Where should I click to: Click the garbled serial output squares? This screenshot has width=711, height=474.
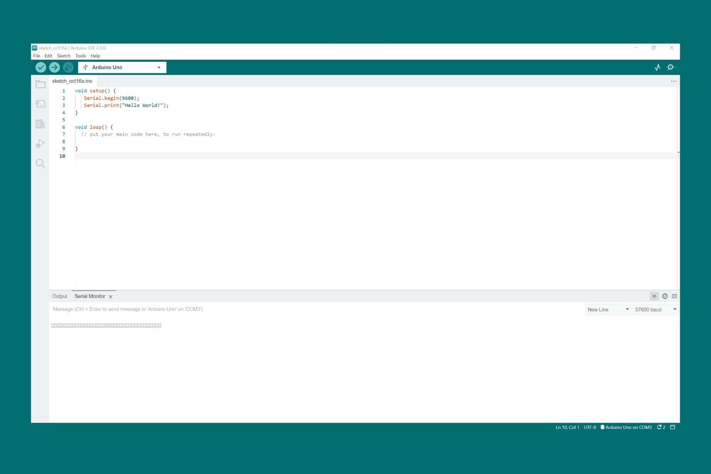coord(106,325)
